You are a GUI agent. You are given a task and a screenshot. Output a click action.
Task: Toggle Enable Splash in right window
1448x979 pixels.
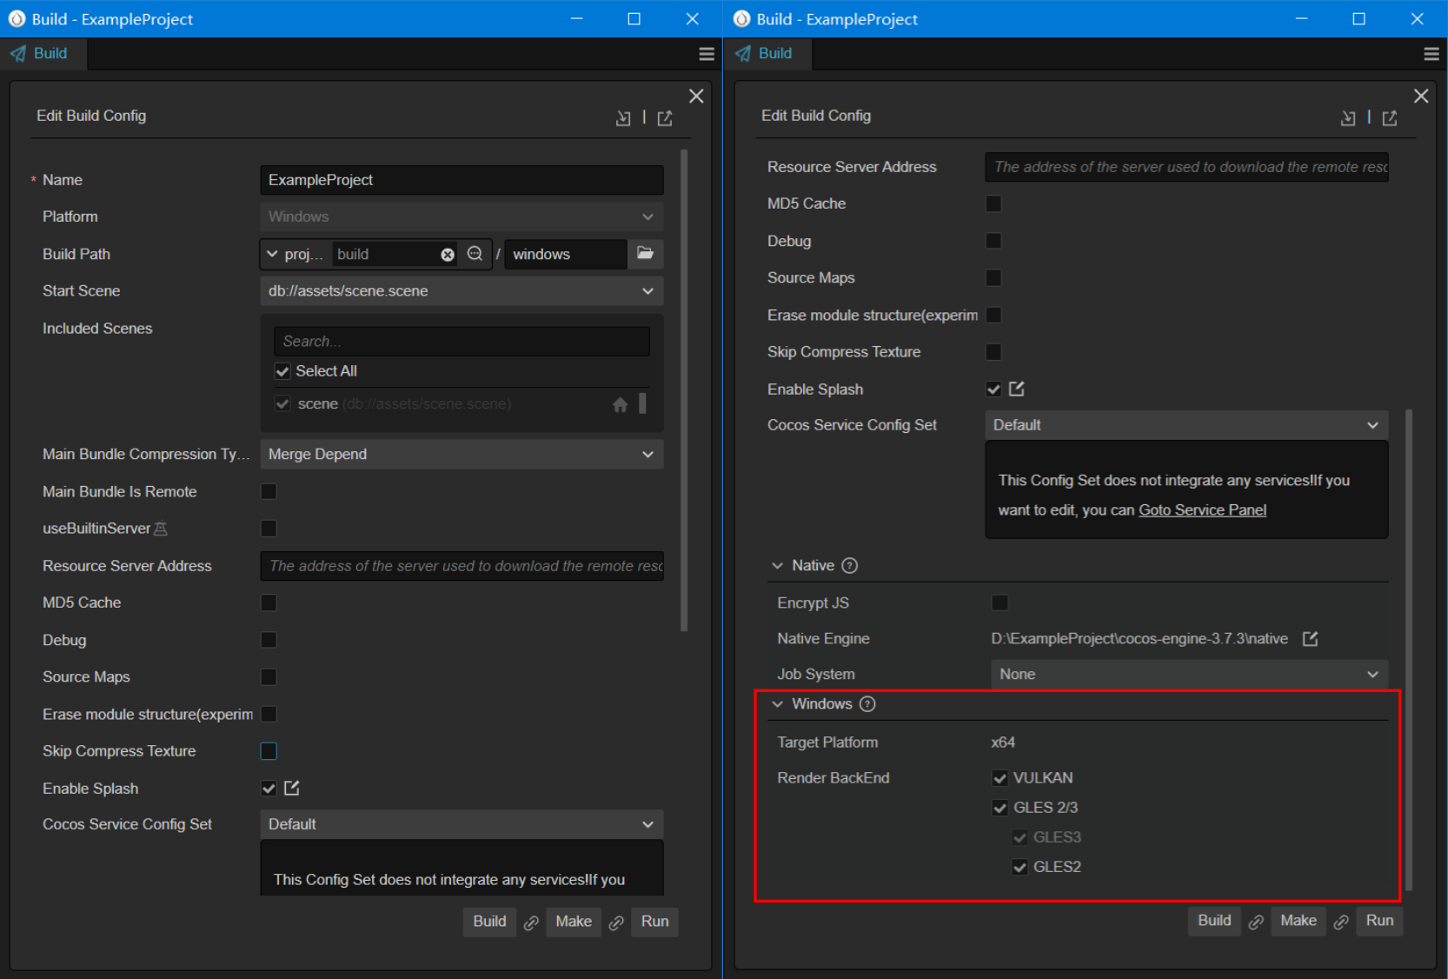click(993, 389)
